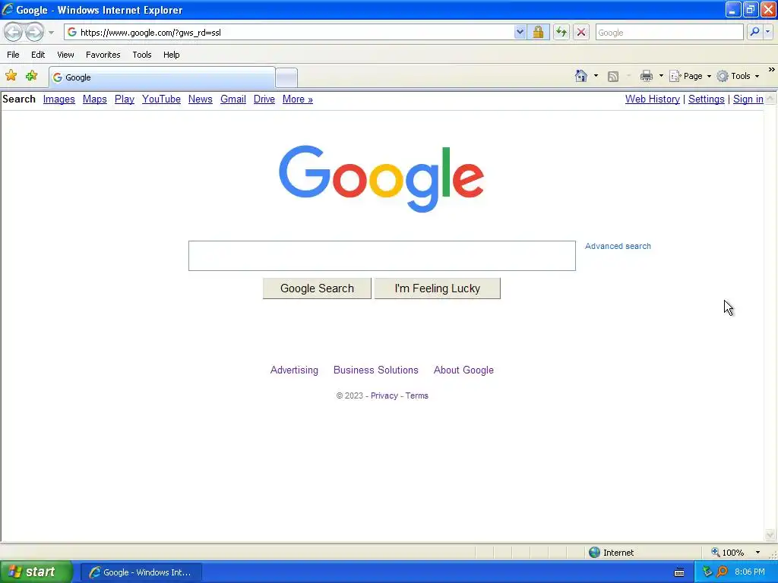
Task: Click the Internet security zone indicator
Action: coord(612,553)
